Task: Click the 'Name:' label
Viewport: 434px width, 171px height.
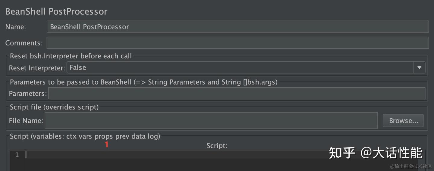Action: pos(16,27)
